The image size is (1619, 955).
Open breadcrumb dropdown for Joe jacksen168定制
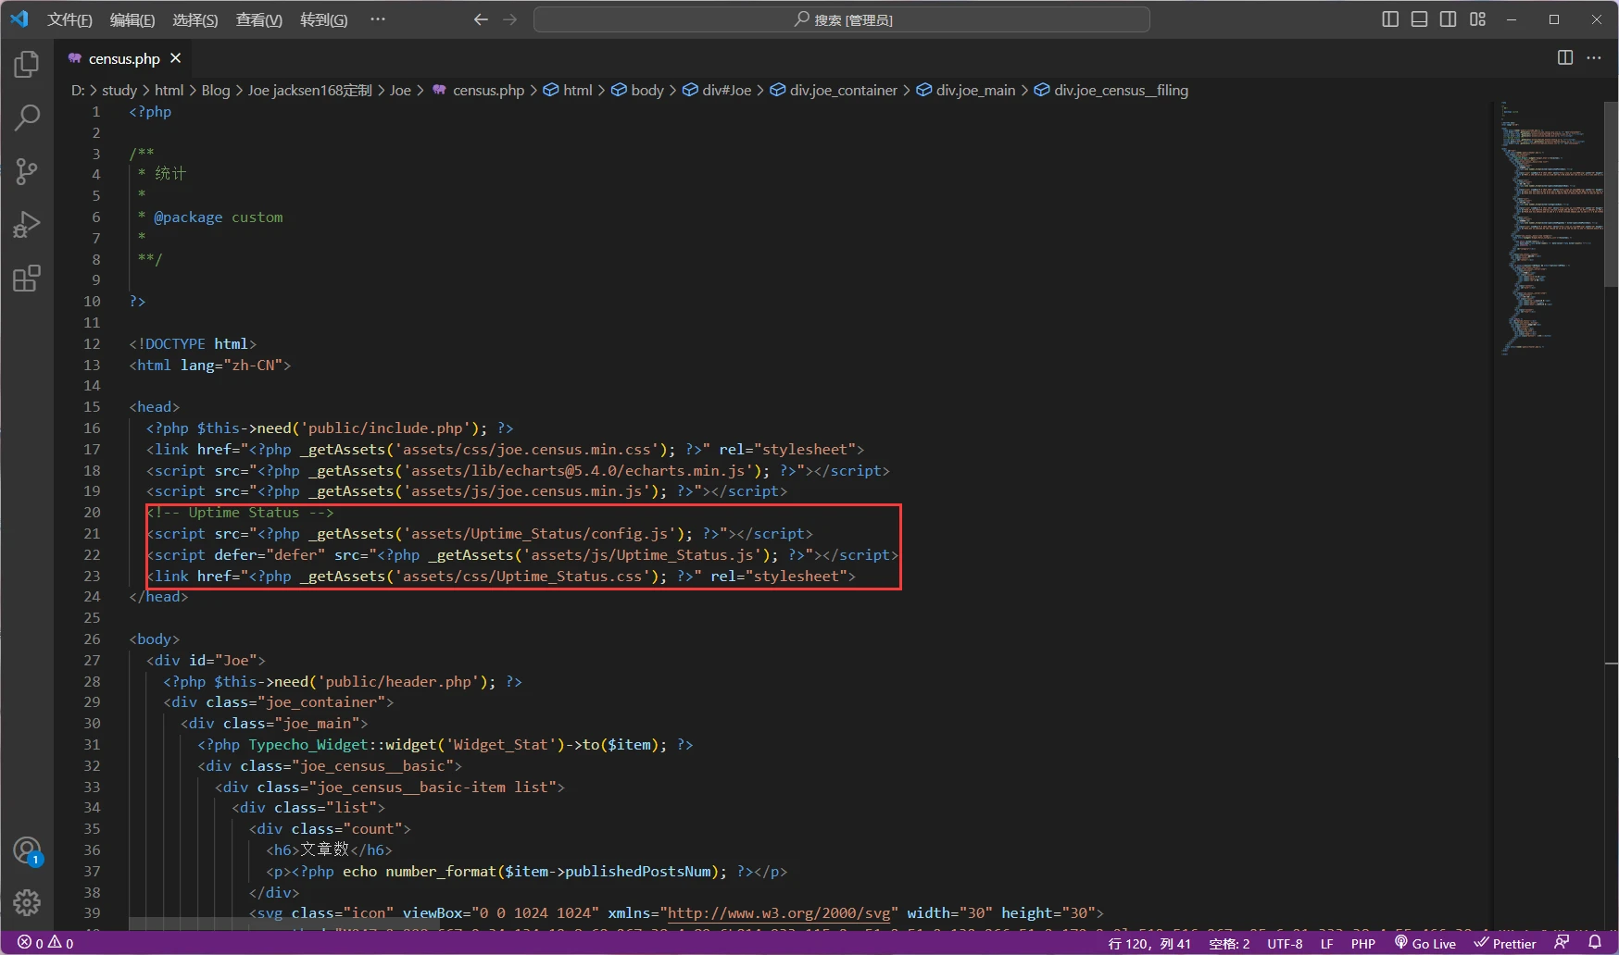point(309,91)
